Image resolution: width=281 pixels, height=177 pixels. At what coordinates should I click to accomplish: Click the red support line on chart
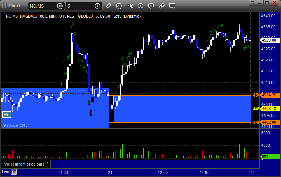(229, 52)
